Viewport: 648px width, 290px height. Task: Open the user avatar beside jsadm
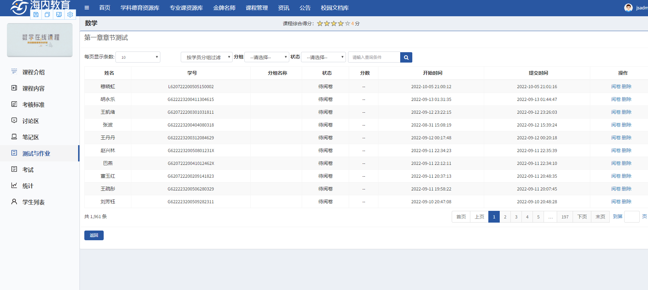click(x=628, y=8)
